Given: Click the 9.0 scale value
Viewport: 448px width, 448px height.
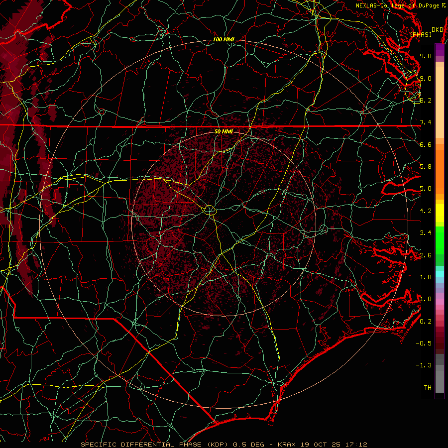Looking at the screenshot, I should [426, 78].
